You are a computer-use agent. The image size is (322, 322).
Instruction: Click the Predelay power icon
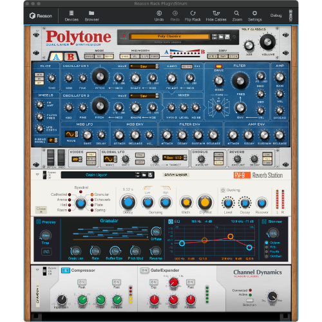click(x=39, y=222)
